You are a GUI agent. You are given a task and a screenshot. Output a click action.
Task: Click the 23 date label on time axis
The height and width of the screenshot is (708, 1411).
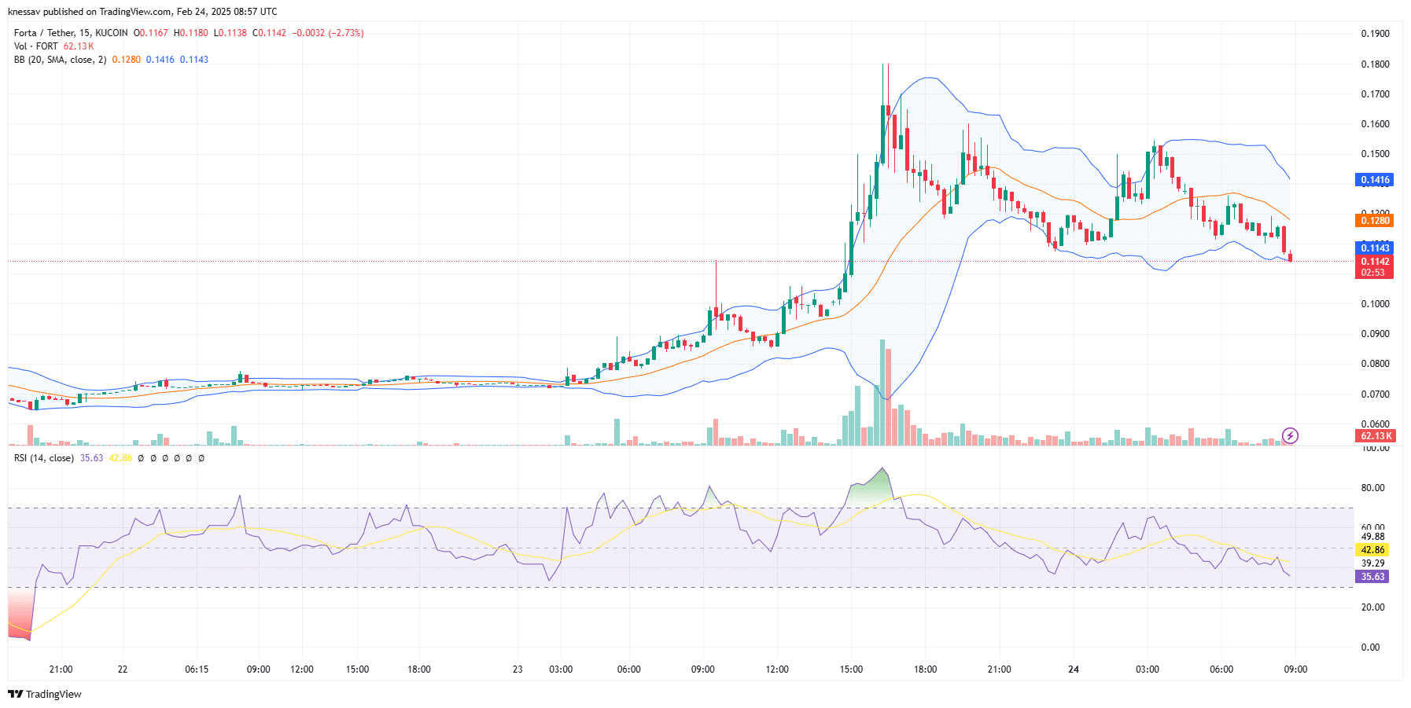tap(518, 669)
